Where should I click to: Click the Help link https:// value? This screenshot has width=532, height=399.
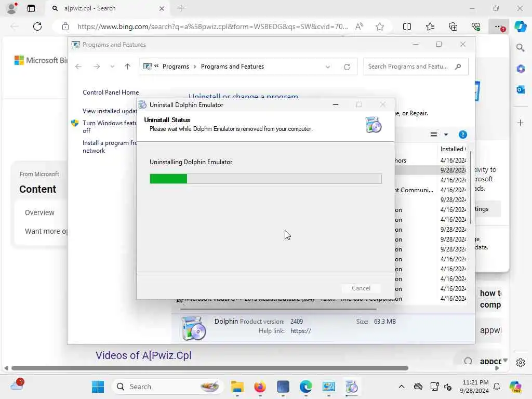click(x=301, y=331)
